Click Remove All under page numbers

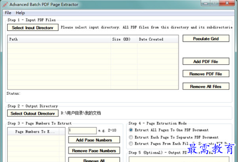pyautogui.click(x=94, y=160)
